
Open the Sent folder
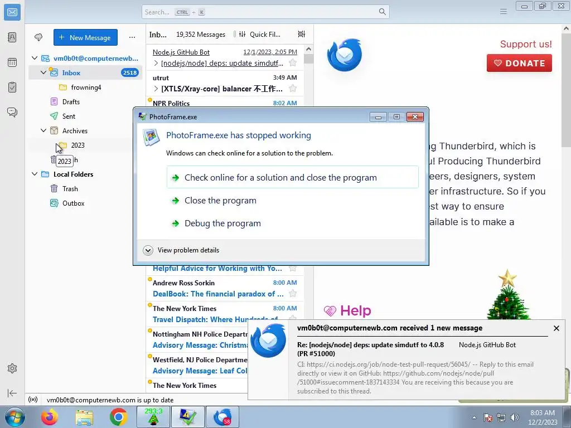click(x=85, y=116)
